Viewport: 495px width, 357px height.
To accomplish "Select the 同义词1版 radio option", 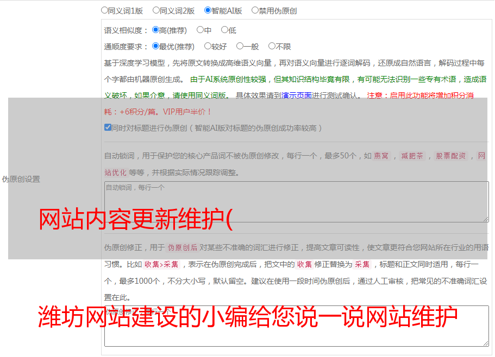I will [104, 10].
